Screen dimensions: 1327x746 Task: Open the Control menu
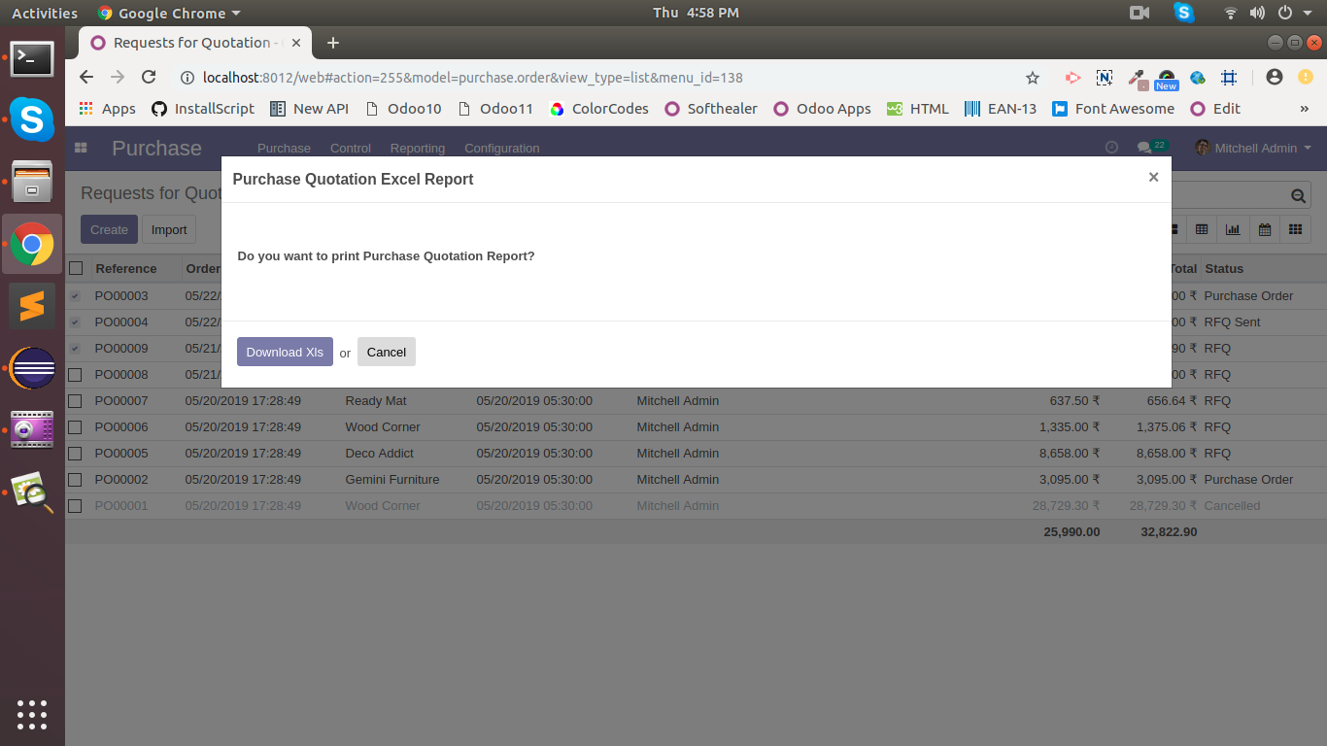[351, 148]
